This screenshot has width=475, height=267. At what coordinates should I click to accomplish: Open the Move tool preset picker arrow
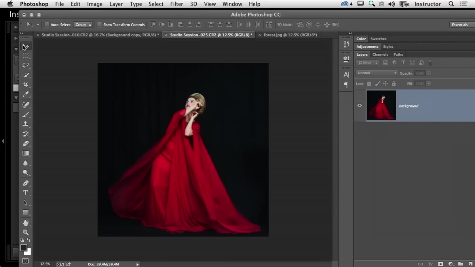click(x=38, y=24)
